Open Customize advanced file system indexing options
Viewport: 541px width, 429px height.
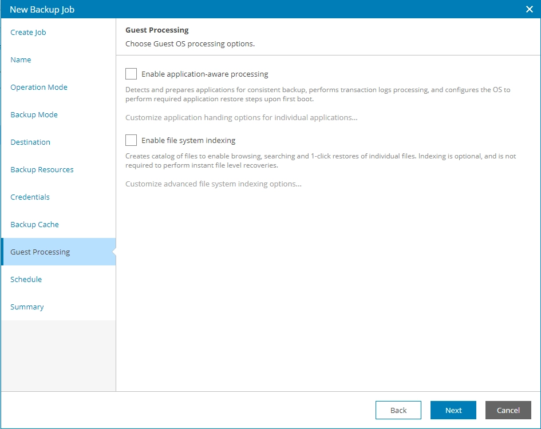point(213,184)
